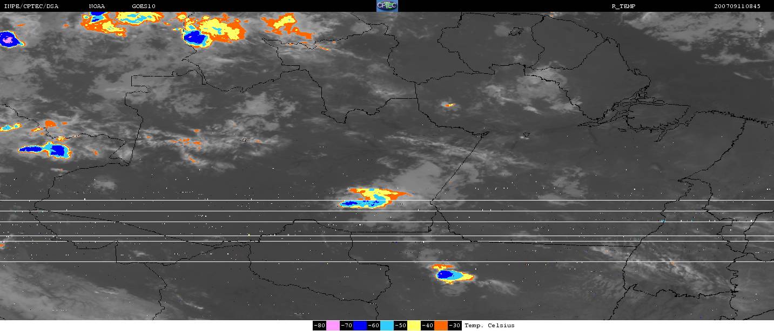Click the orange legend swatch

[441, 326]
